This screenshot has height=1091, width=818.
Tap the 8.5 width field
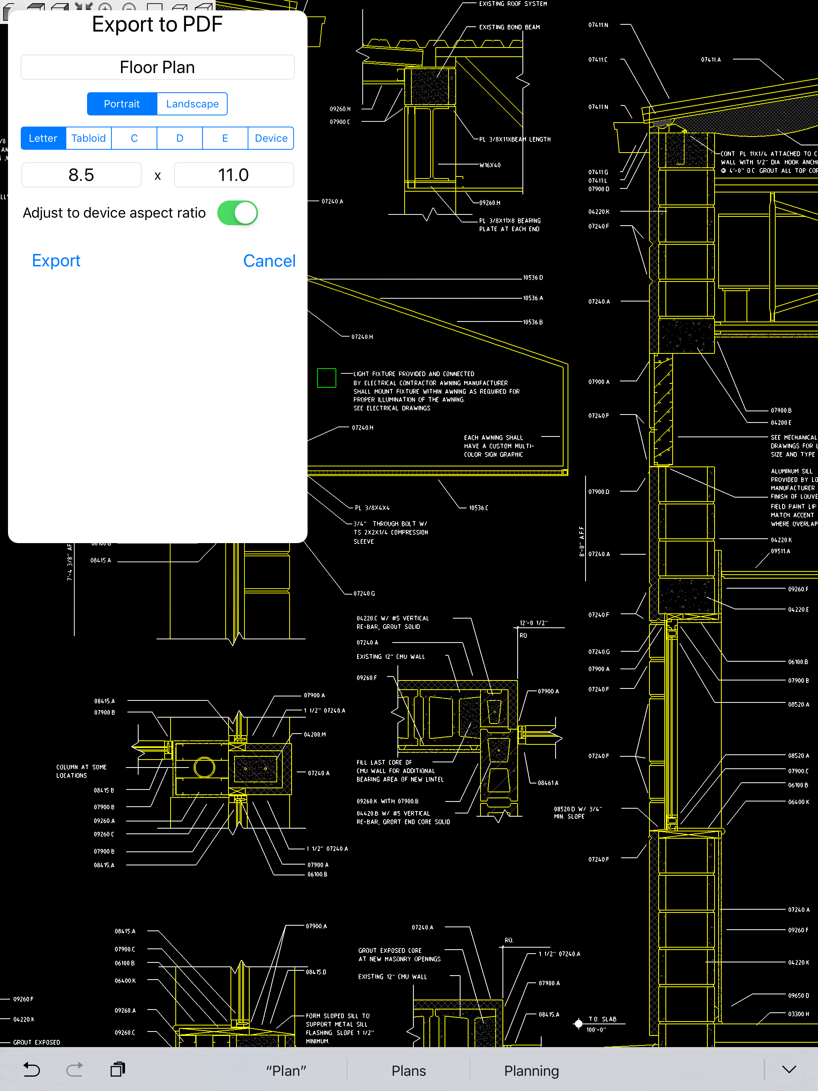pos(81,175)
